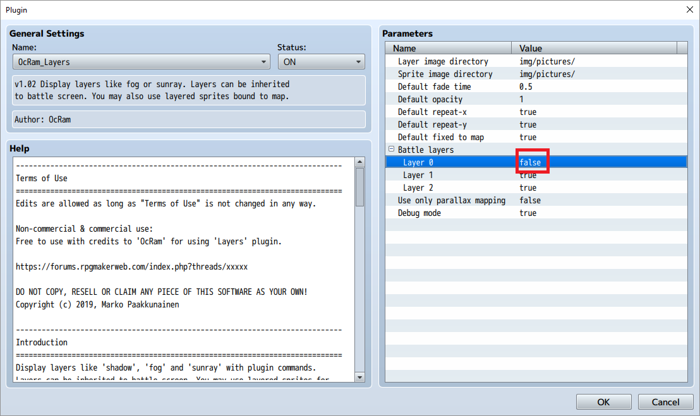Click the plugin description text box
The image size is (700, 416).
coord(189,90)
